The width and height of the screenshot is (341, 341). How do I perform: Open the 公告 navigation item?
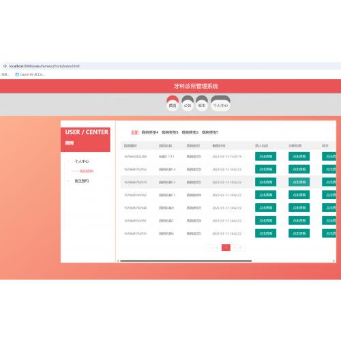click(188, 106)
